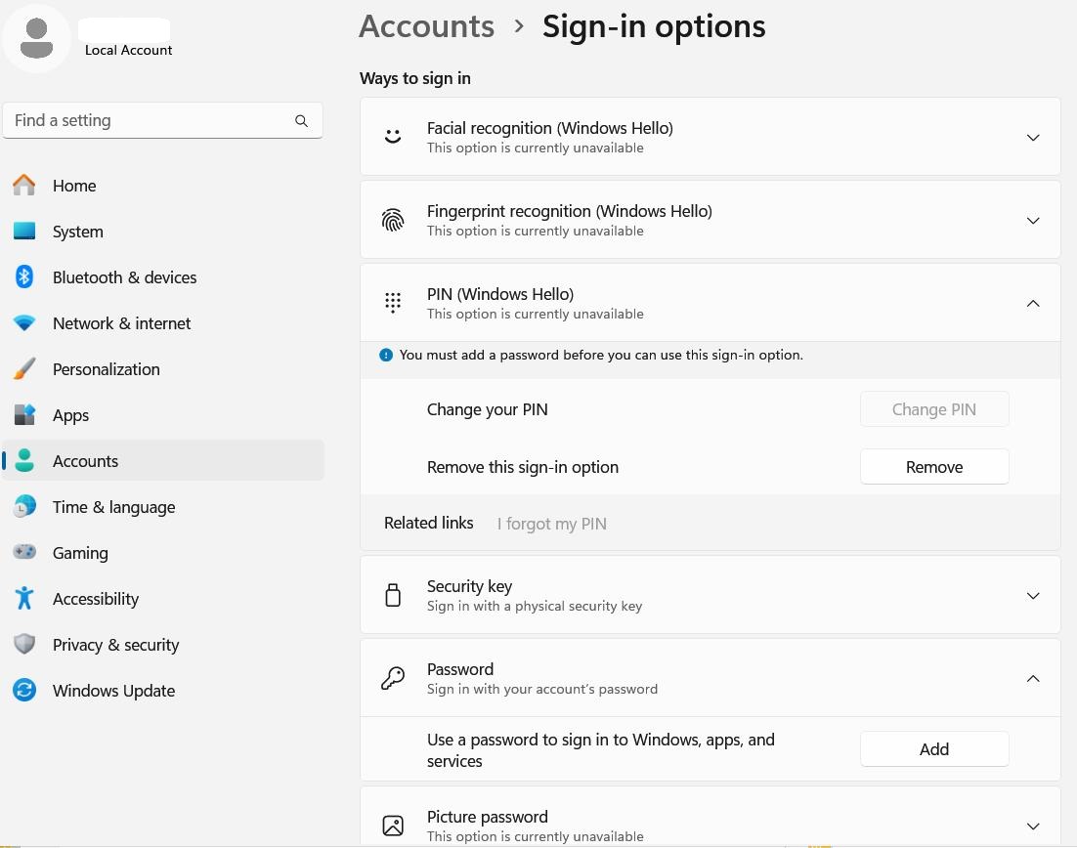Expand the Security key section
The height and width of the screenshot is (848, 1077).
[1032, 596]
